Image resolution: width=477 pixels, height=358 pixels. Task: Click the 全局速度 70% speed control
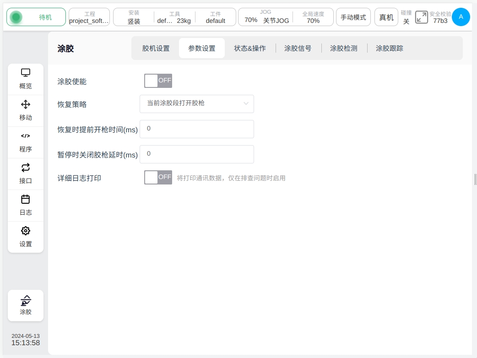click(x=313, y=17)
